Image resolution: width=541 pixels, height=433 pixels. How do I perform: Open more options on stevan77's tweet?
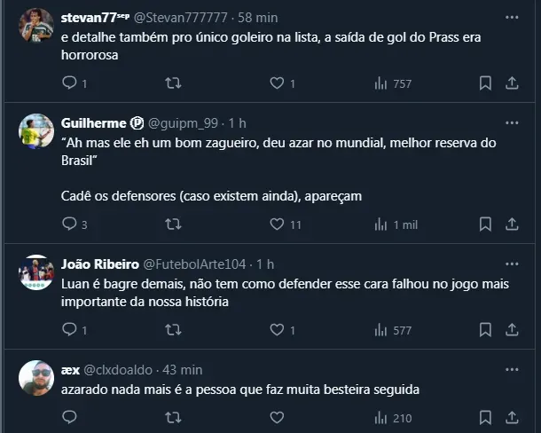[512, 17]
